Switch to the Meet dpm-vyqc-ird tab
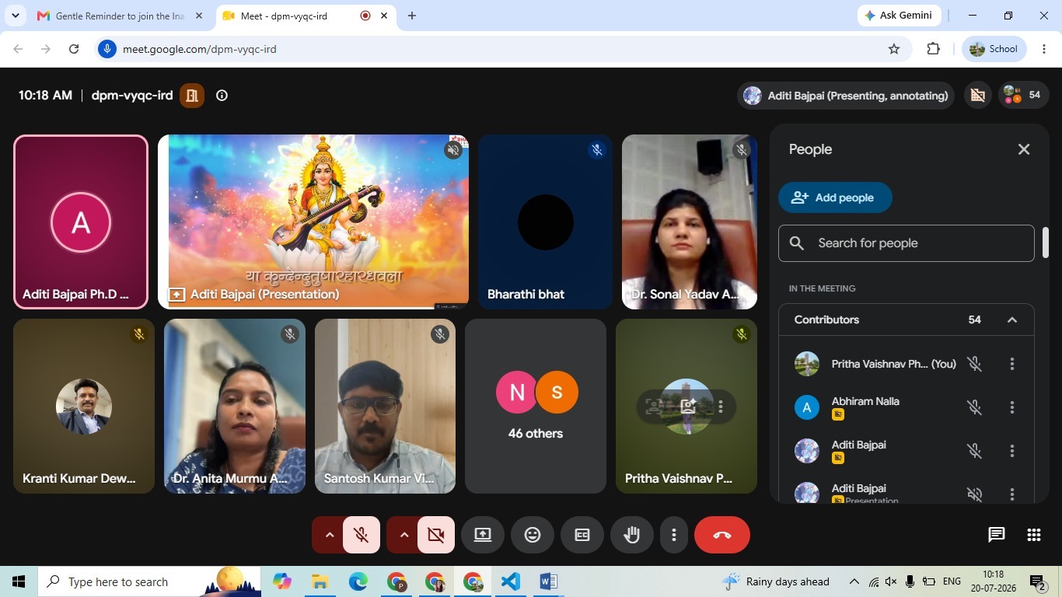Image resolution: width=1062 pixels, height=597 pixels. coord(305,16)
